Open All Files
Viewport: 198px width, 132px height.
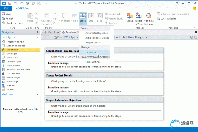tap(11, 90)
